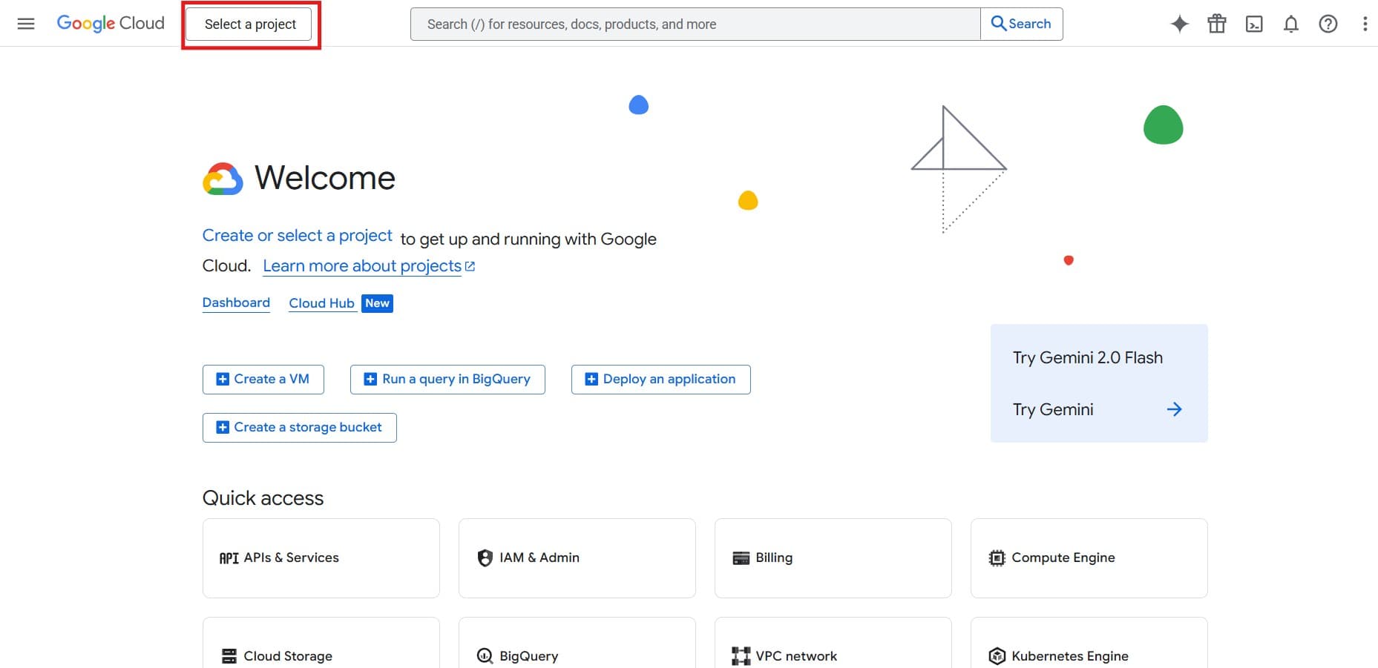This screenshot has width=1378, height=668.
Task: Click the Welcome cloud logo icon
Action: click(223, 179)
